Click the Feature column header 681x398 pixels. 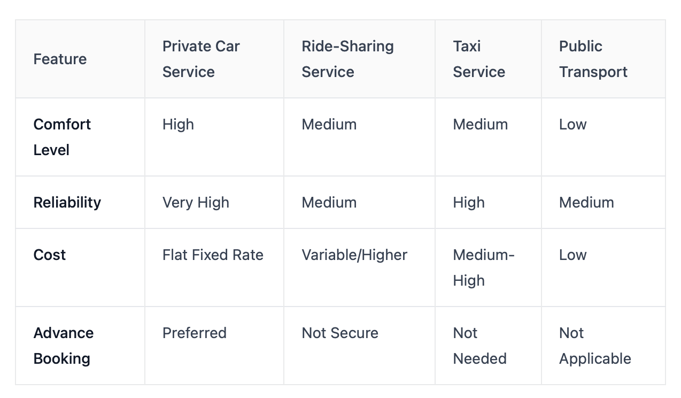click(60, 59)
